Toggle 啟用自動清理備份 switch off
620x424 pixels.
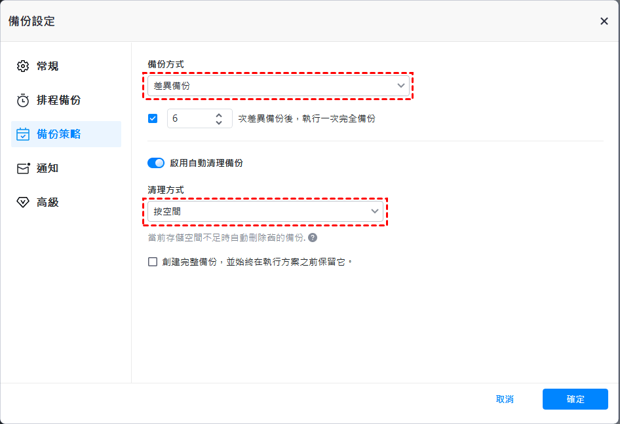(x=156, y=163)
